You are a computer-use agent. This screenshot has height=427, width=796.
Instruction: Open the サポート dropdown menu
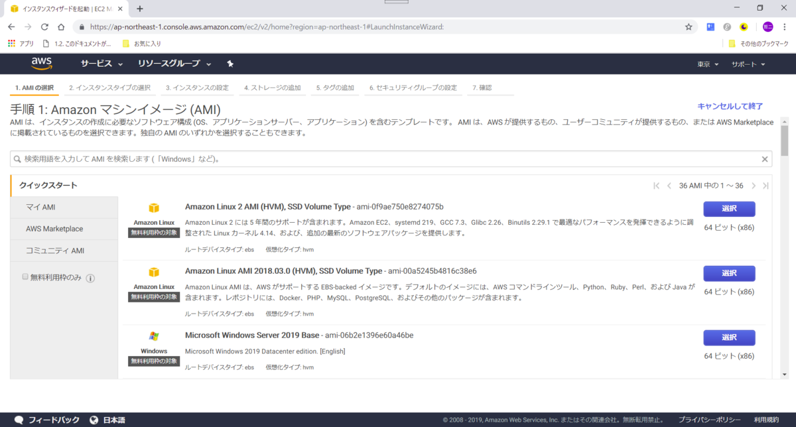tap(749, 64)
